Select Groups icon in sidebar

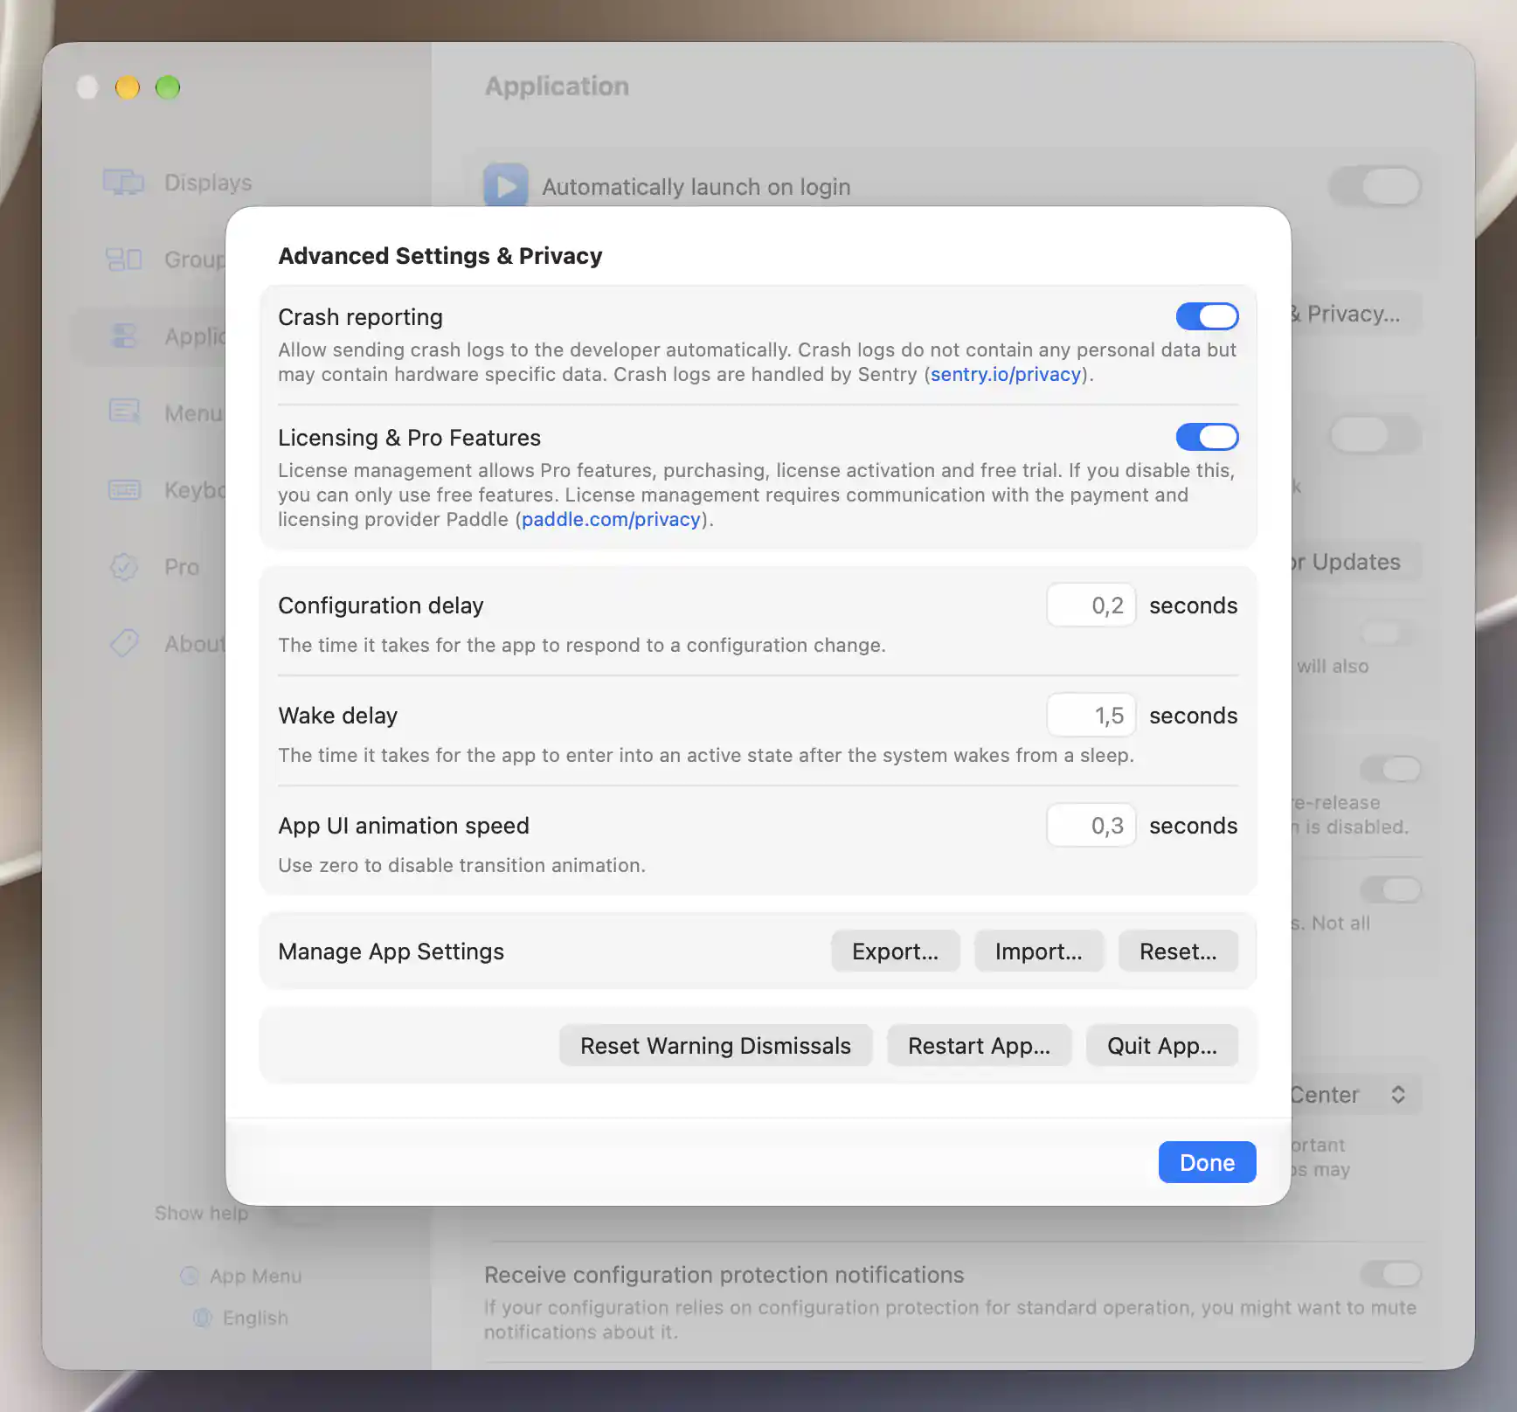point(123,259)
